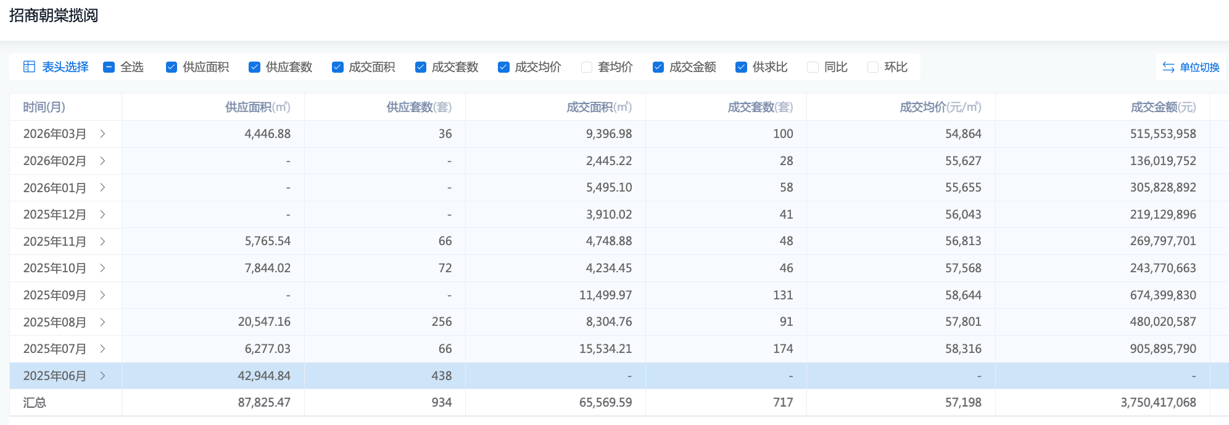Expand the 2025年12月 row arrow
Viewport: 1229px width, 425px height.
(102, 214)
